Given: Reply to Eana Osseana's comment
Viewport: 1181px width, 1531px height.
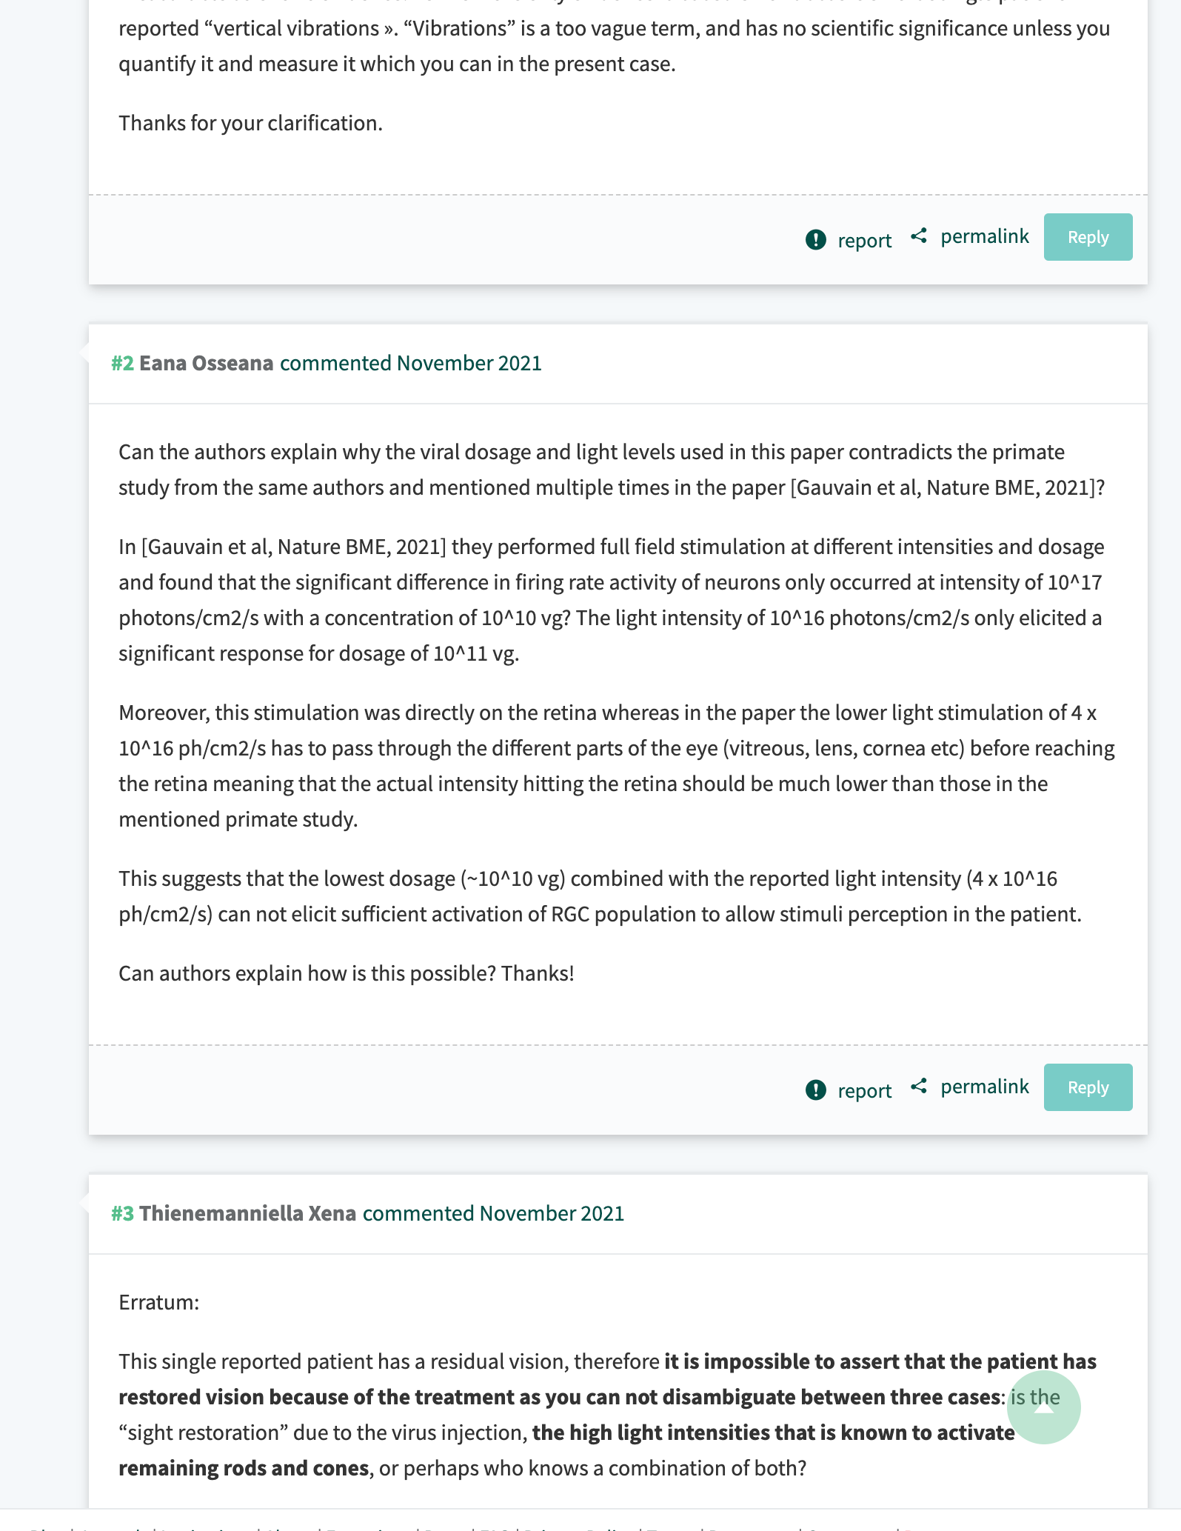Looking at the screenshot, I should (x=1088, y=1087).
